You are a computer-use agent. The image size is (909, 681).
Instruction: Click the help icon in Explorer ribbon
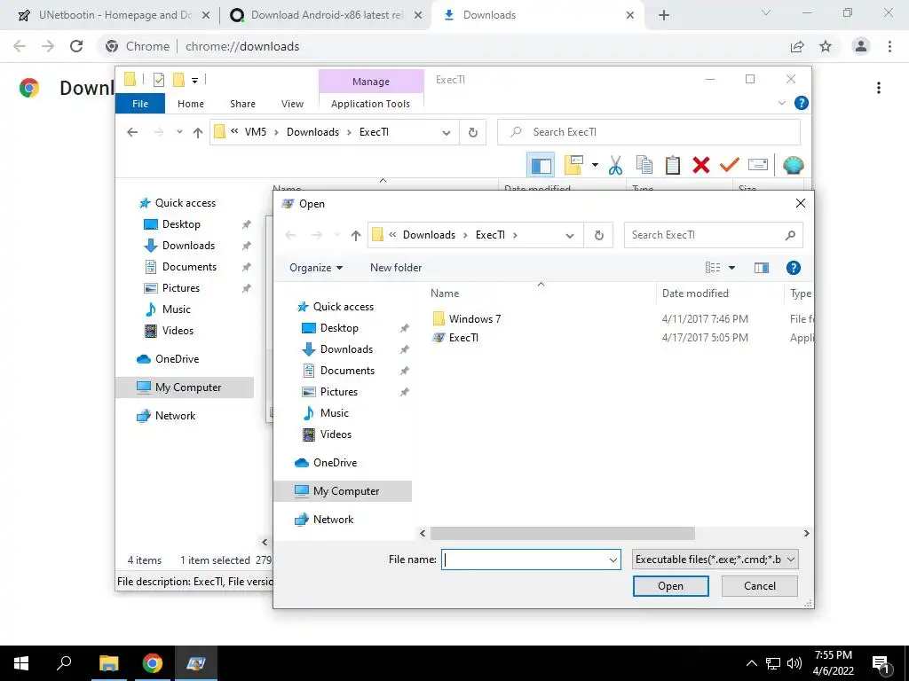[802, 103]
